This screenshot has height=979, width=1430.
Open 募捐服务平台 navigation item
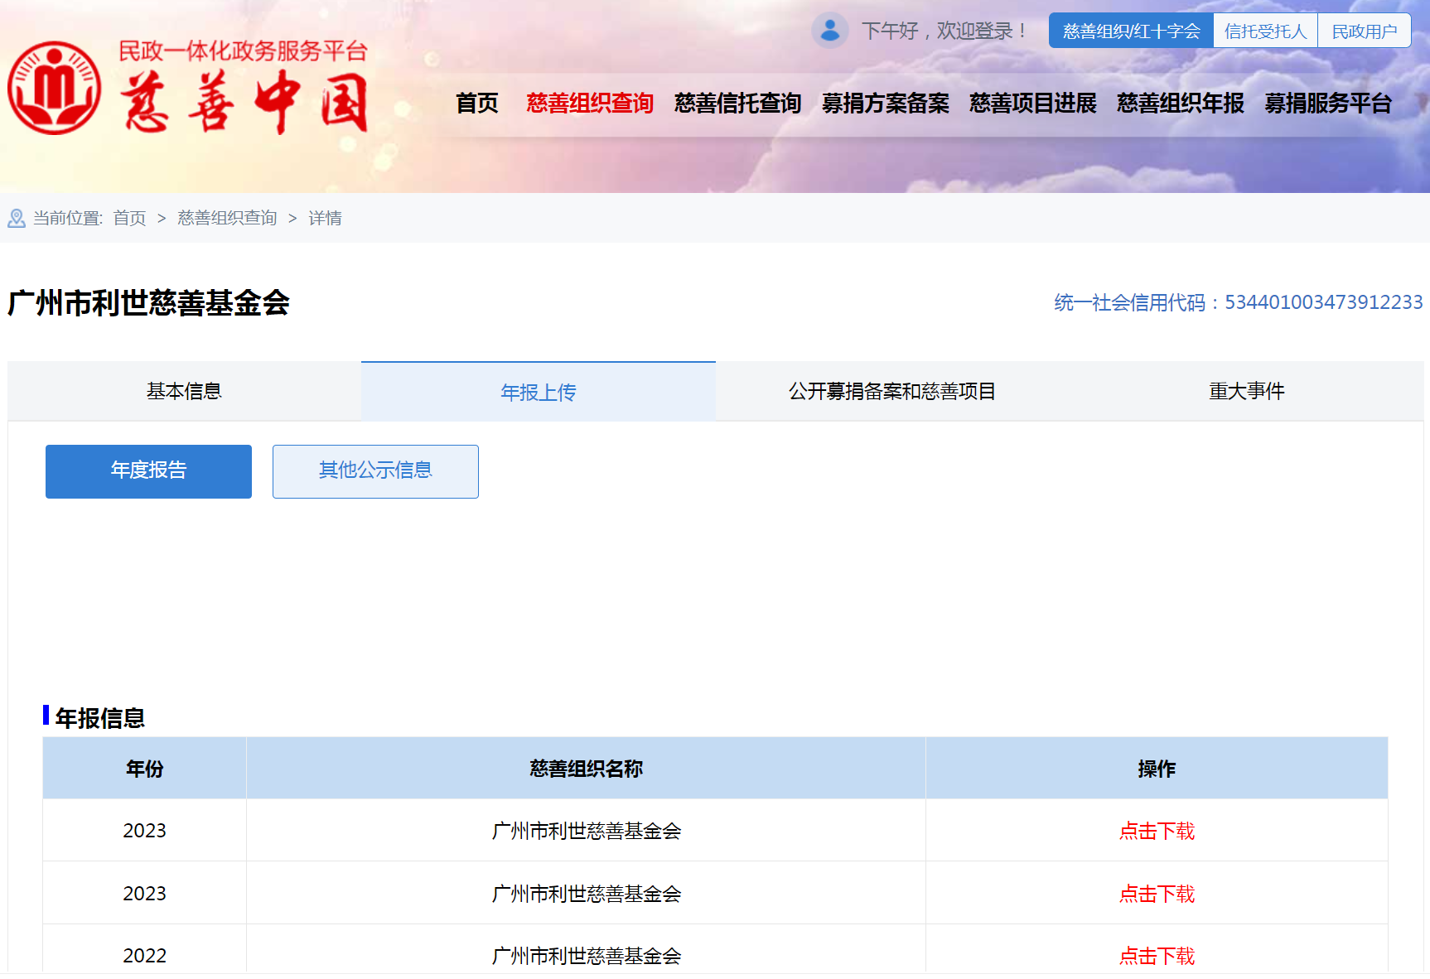point(1327,103)
